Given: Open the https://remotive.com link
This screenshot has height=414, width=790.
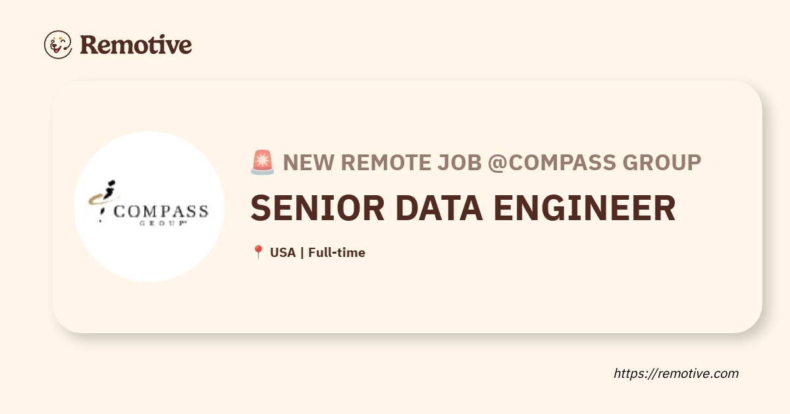Looking at the screenshot, I should point(676,373).
